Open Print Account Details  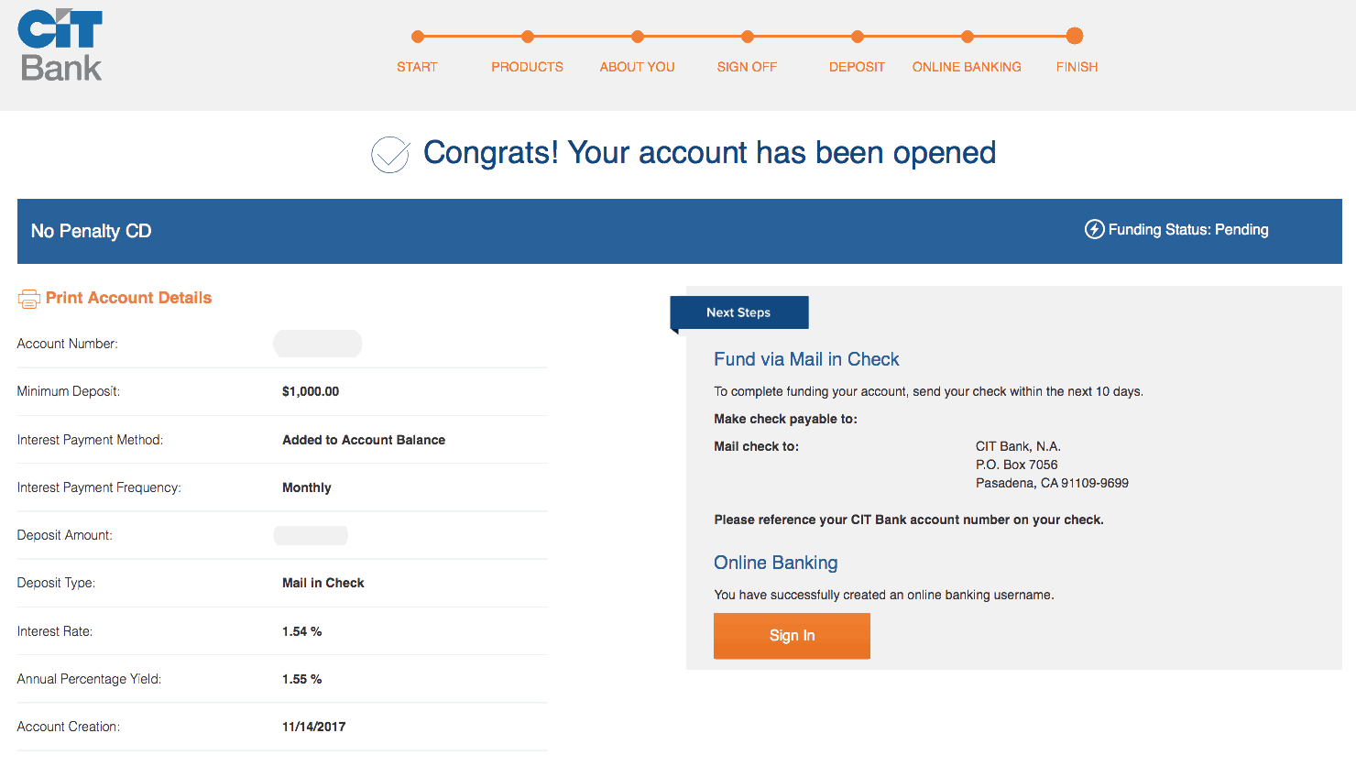click(x=127, y=298)
